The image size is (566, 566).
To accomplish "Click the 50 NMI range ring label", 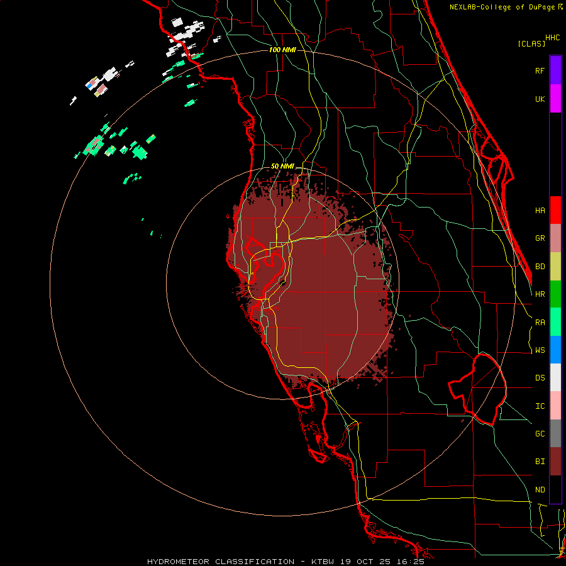I will click(x=282, y=167).
